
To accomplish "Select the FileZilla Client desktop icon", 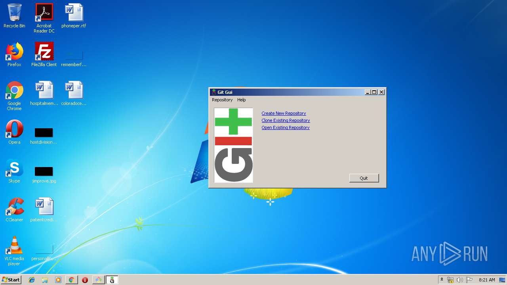I will 44,55.
